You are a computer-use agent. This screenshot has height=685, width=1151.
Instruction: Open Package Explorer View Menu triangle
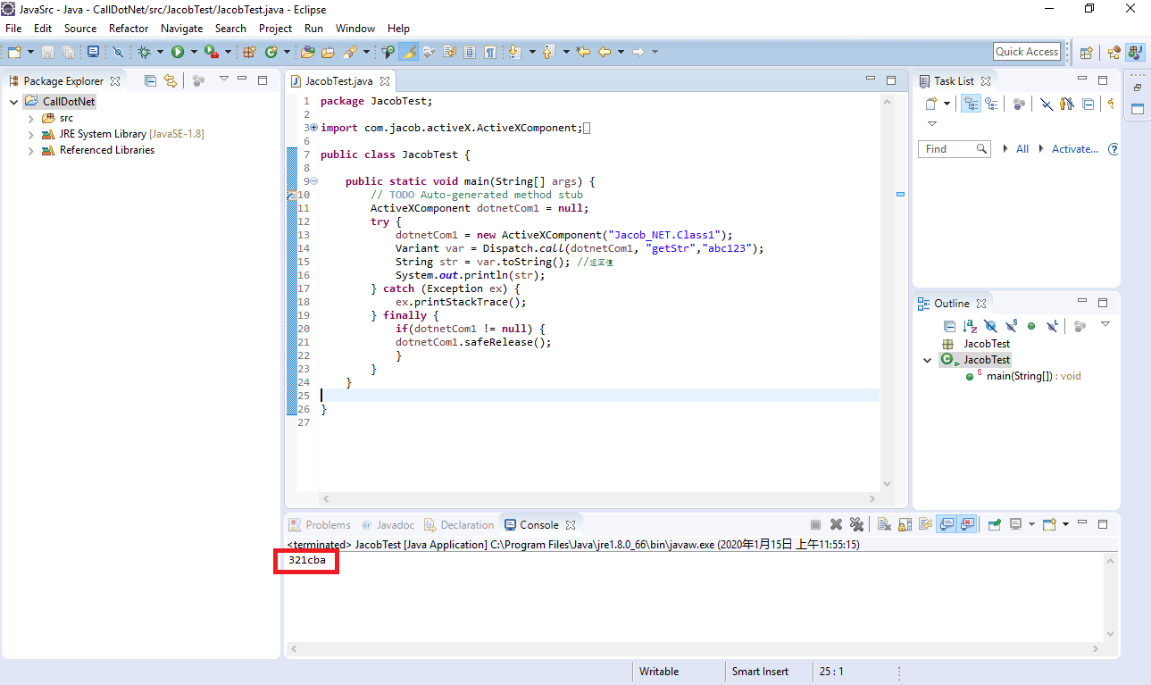(x=224, y=79)
